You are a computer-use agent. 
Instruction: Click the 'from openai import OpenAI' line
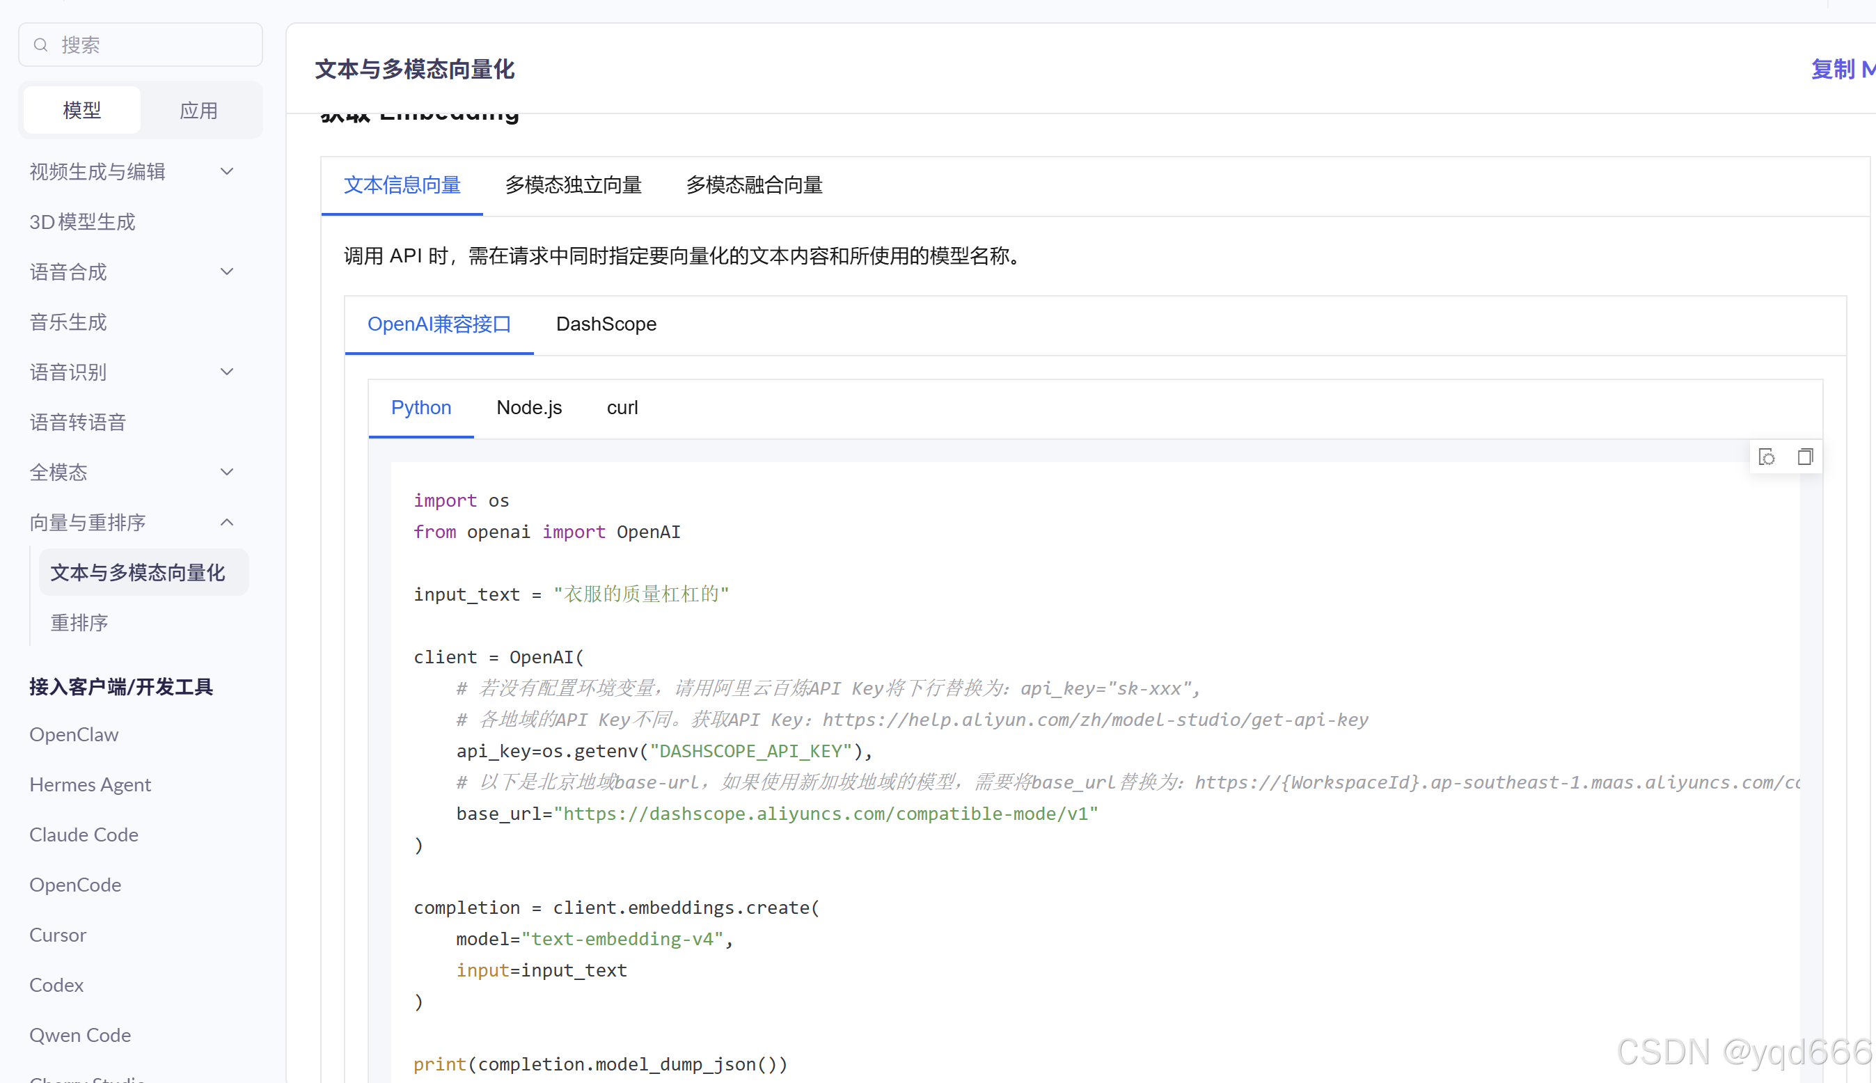546,532
